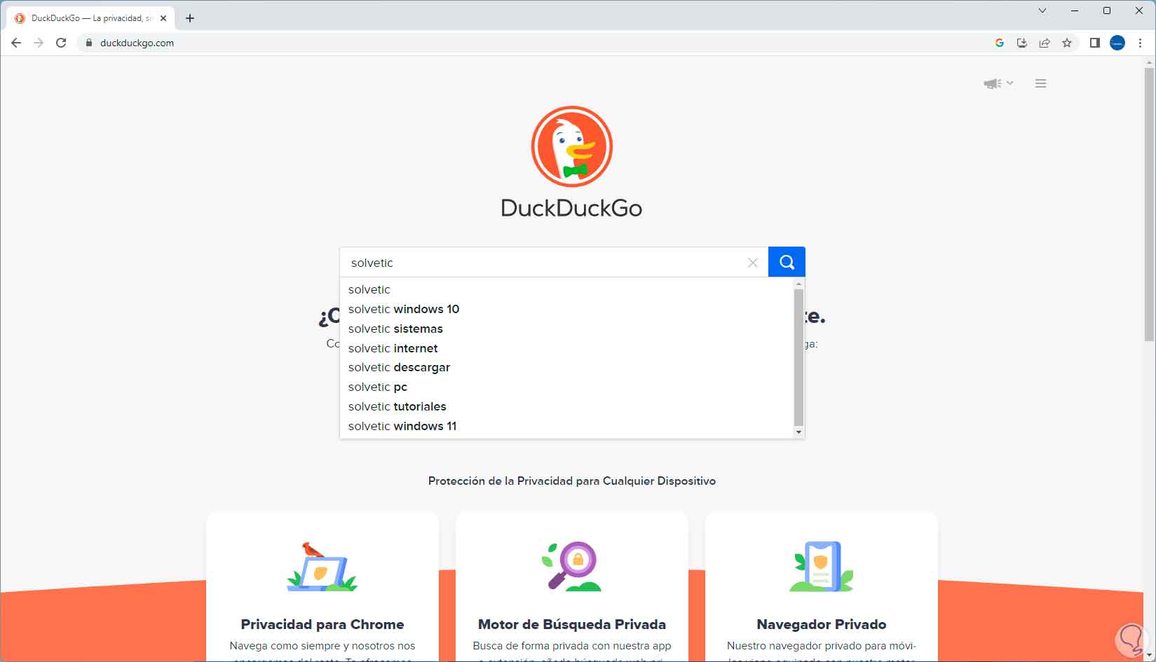The image size is (1156, 662).
Task: Open the Chrome three-dot menu
Action: coord(1141,43)
